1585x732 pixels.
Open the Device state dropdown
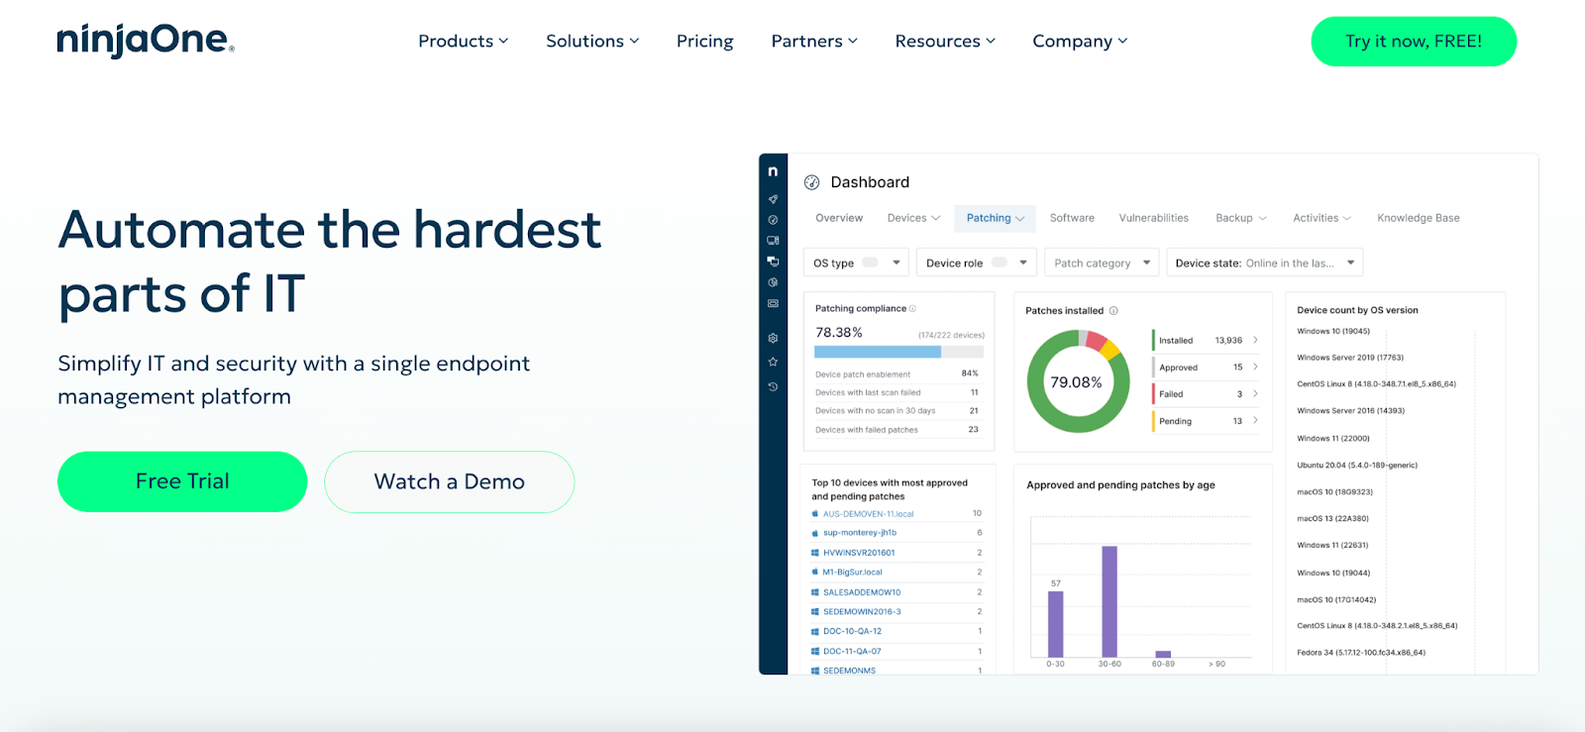[x=1265, y=262]
